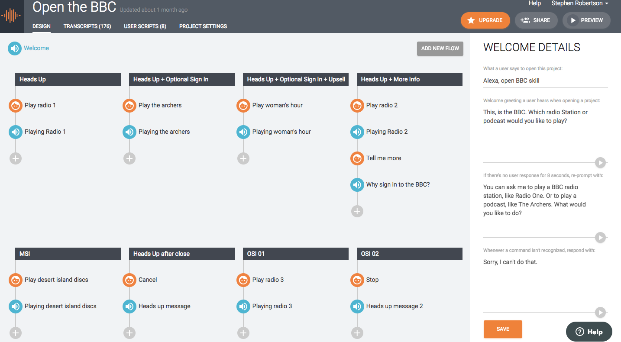Screen dimensions: 621x342
Task: Select the Heads Up + Optional Sign In + Upsell header
Action: (296, 79)
